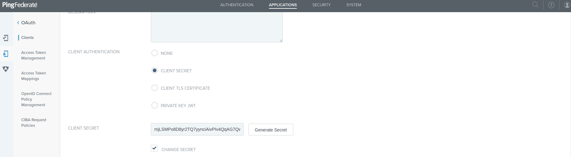Open the user account avatar icon

(567, 5)
